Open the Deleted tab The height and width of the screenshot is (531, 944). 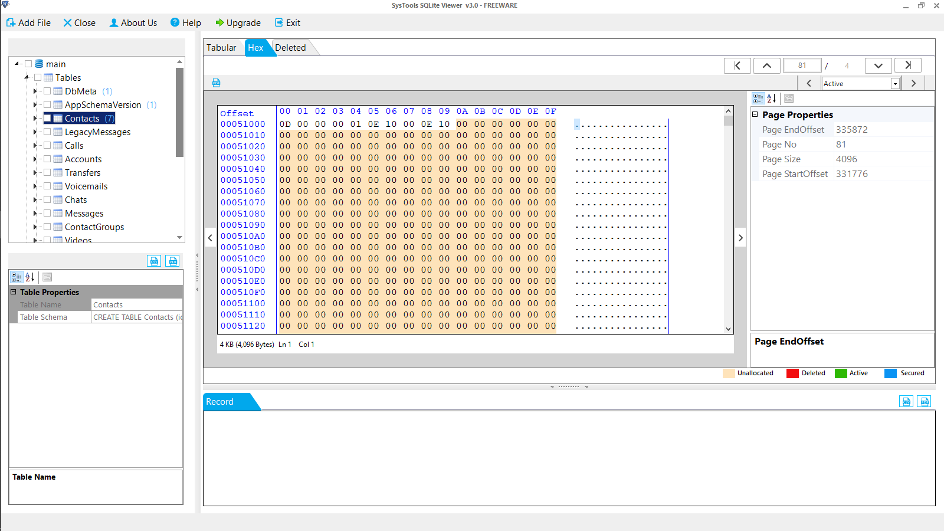pos(290,48)
